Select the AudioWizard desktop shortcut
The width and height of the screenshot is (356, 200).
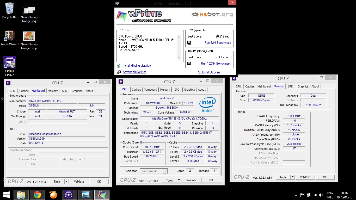(x=10, y=39)
